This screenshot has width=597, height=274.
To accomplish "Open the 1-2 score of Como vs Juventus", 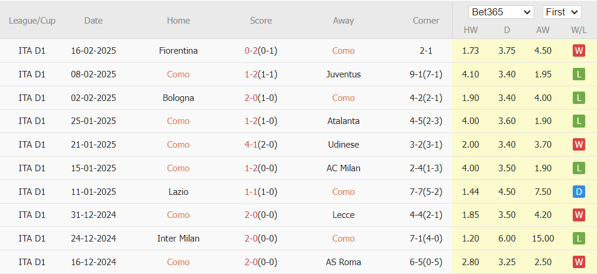I will pos(250,74).
